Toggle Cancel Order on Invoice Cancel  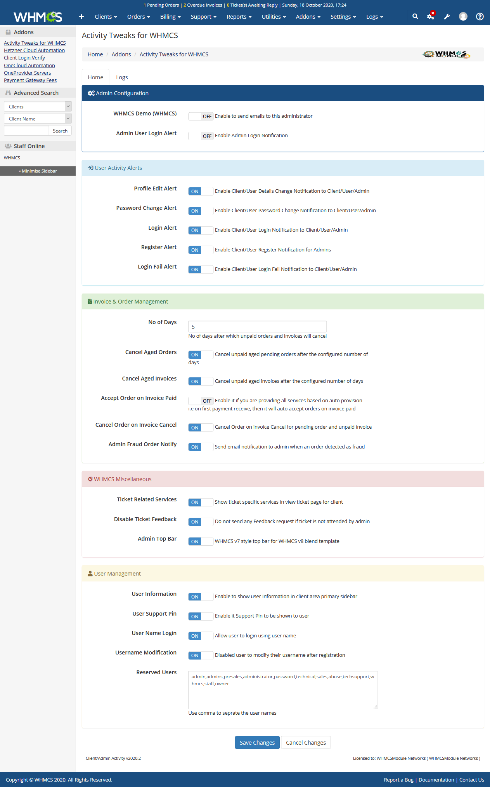201,428
